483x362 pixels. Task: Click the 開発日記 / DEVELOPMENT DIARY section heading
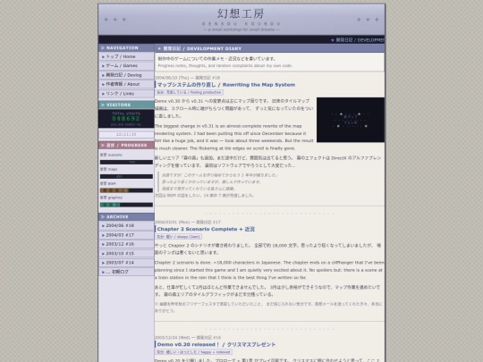click(269, 48)
